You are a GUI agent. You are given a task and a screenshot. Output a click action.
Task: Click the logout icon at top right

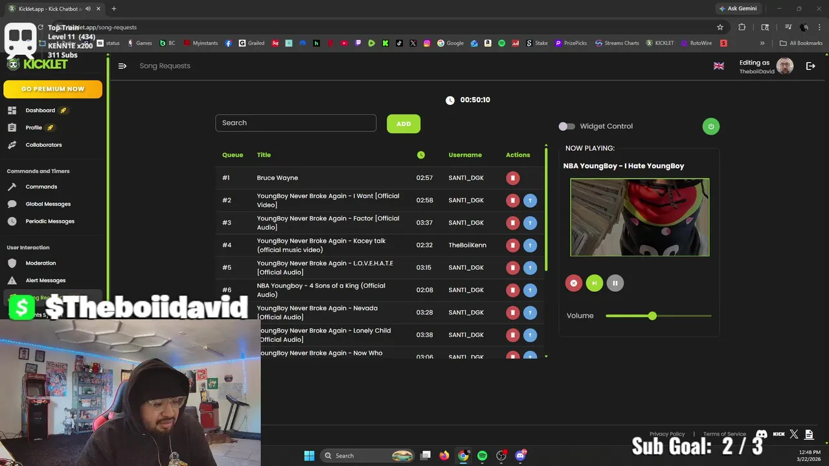coord(810,66)
